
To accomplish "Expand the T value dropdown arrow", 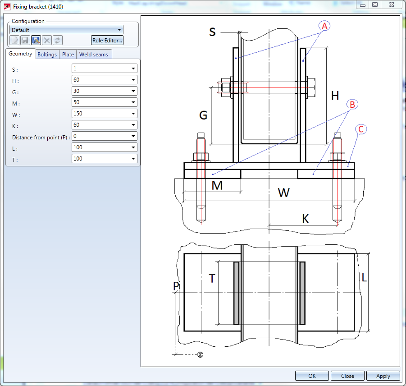I will [133, 159].
